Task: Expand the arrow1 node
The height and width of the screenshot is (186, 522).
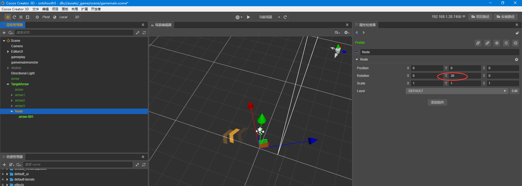Action: (12, 95)
